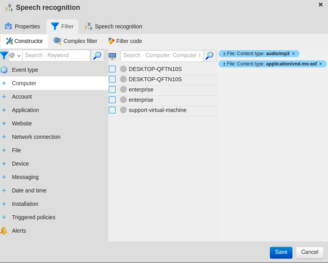Expand the Triggered policies category
This screenshot has height=263, width=328.
click(4, 217)
